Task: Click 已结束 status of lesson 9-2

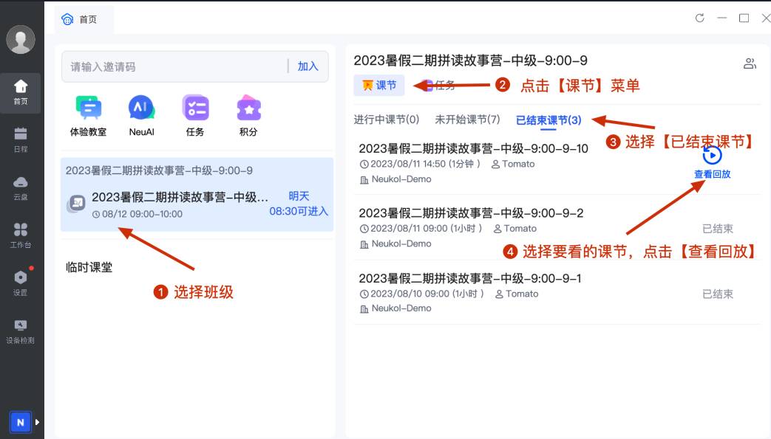Action: 717,229
